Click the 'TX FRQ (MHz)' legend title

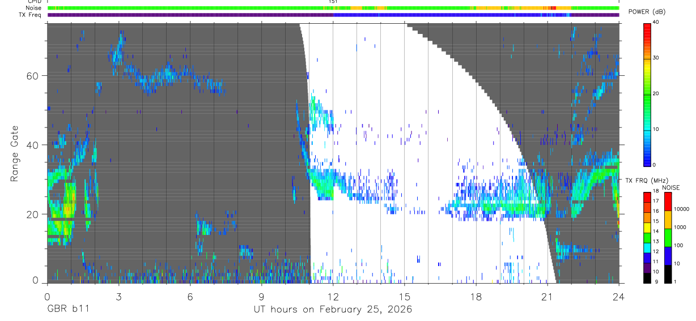pyautogui.click(x=647, y=181)
